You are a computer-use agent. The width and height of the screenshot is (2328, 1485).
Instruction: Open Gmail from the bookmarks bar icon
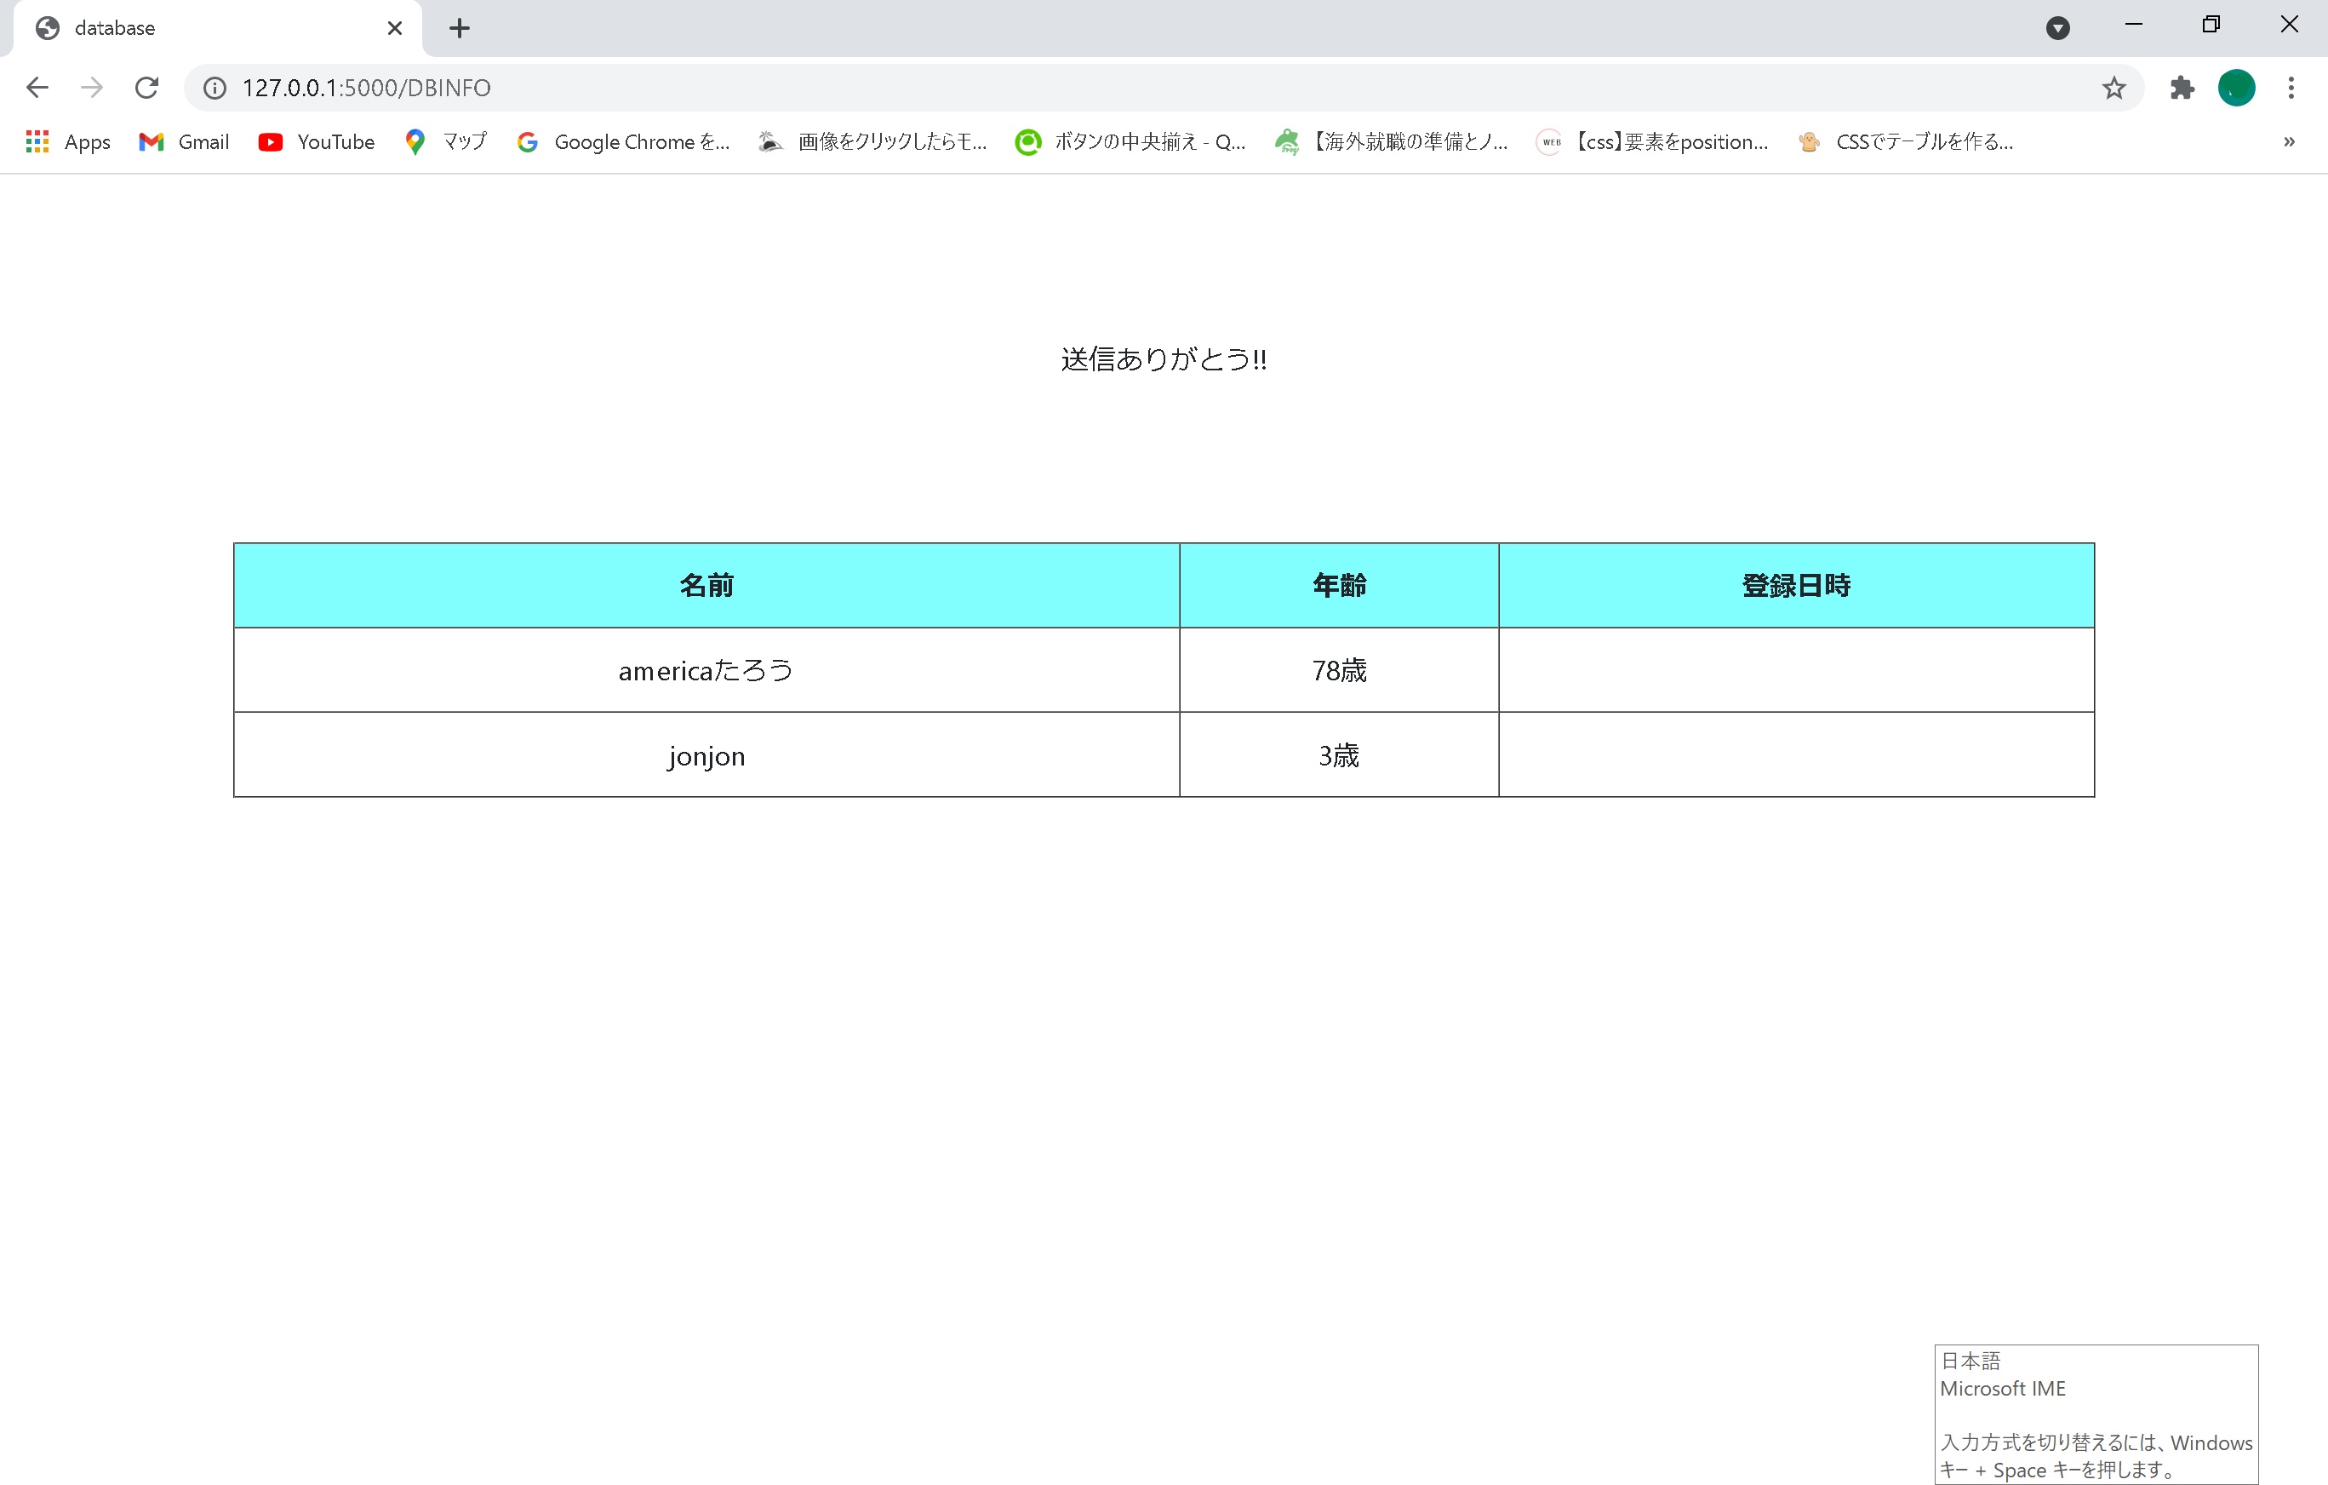[x=151, y=141]
